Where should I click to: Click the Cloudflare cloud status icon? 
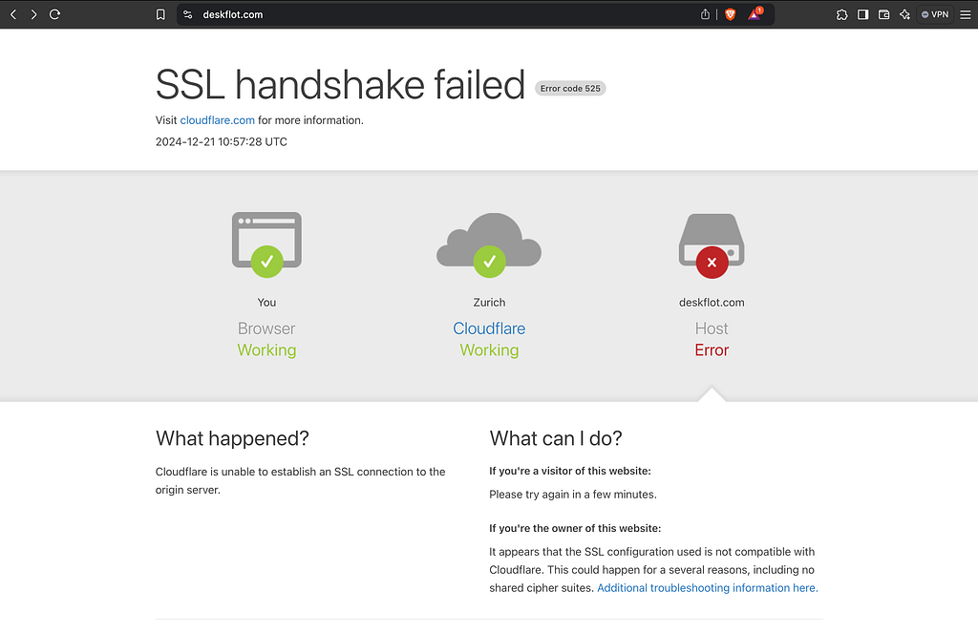pyautogui.click(x=489, y=244)
